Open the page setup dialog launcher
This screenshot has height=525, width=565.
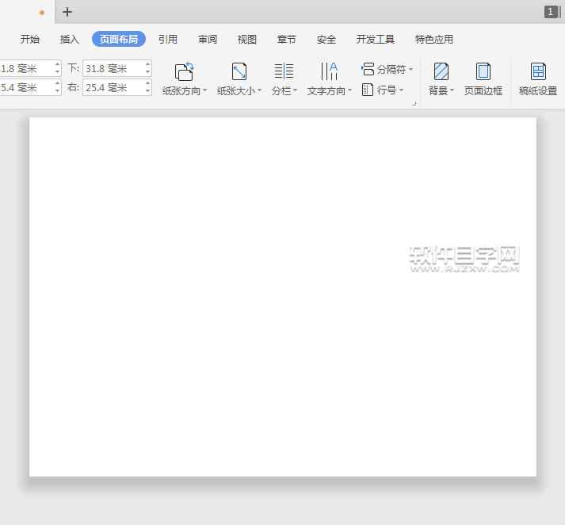coord(414,103)
